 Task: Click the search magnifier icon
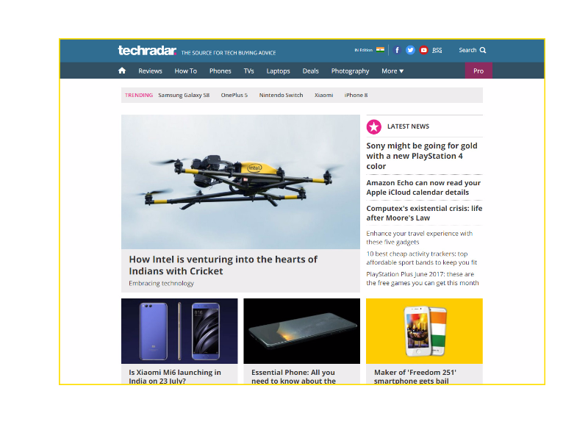pos(483,51)
